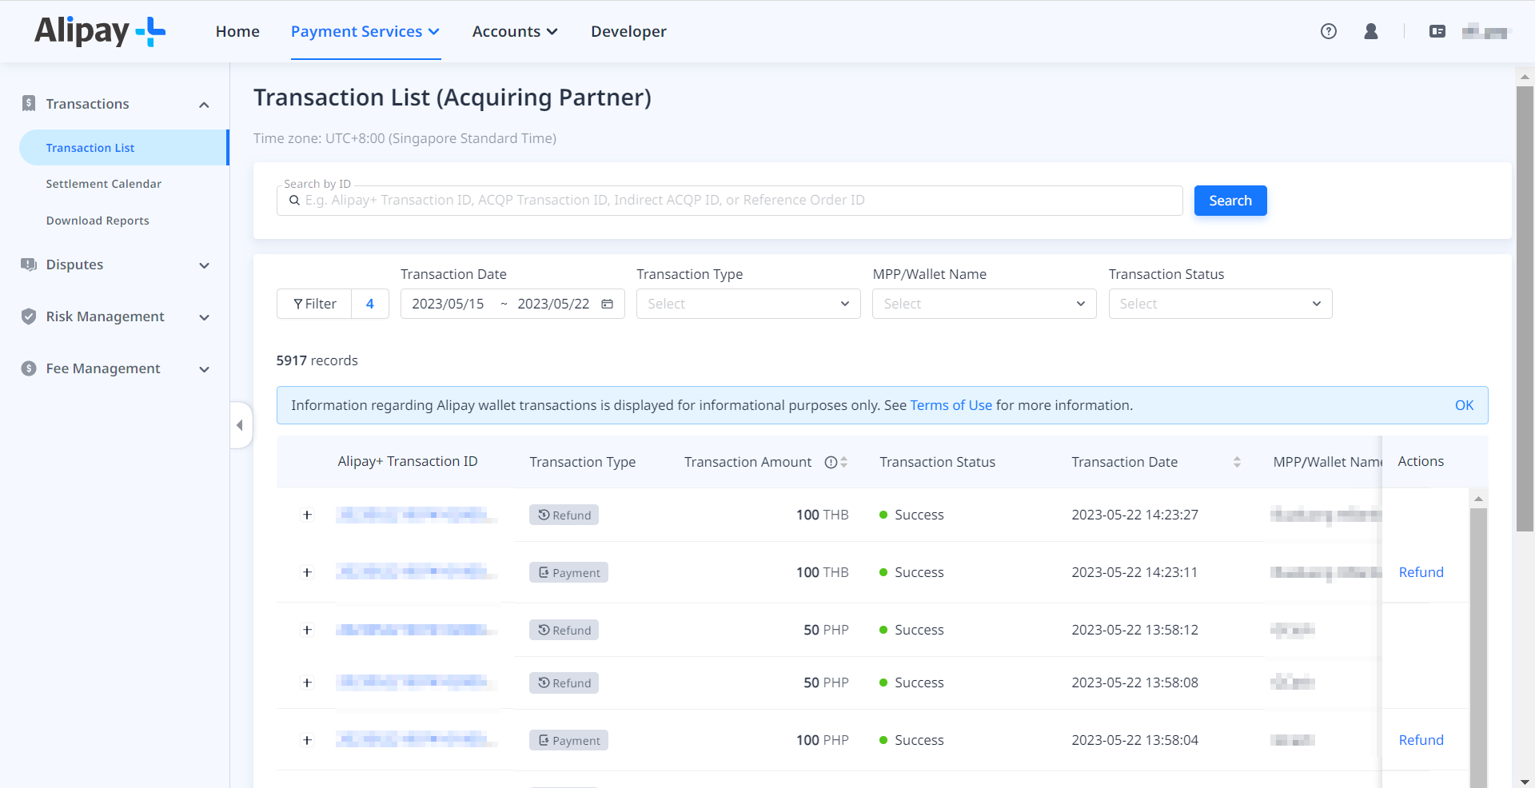Sort by Transaction Date using the sort arrows

(1237, 462)
